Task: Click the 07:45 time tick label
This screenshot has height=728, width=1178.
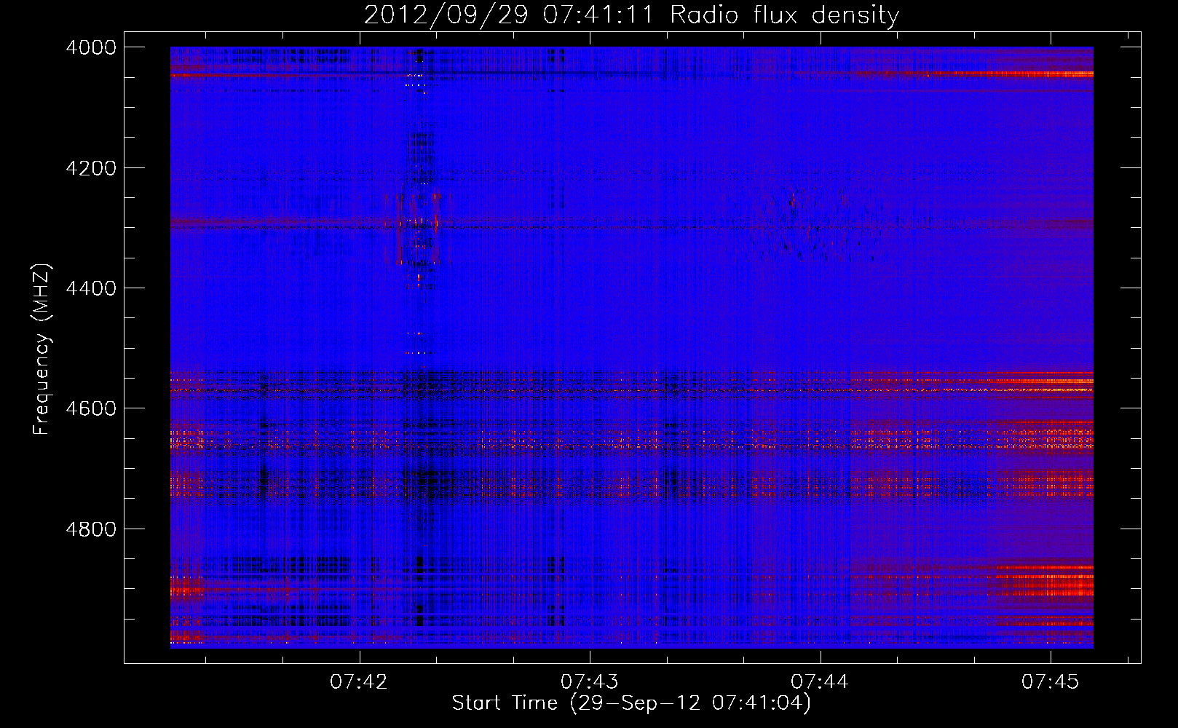Action: 1051,681
